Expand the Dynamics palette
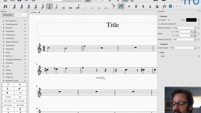 (x=3, y=74)
